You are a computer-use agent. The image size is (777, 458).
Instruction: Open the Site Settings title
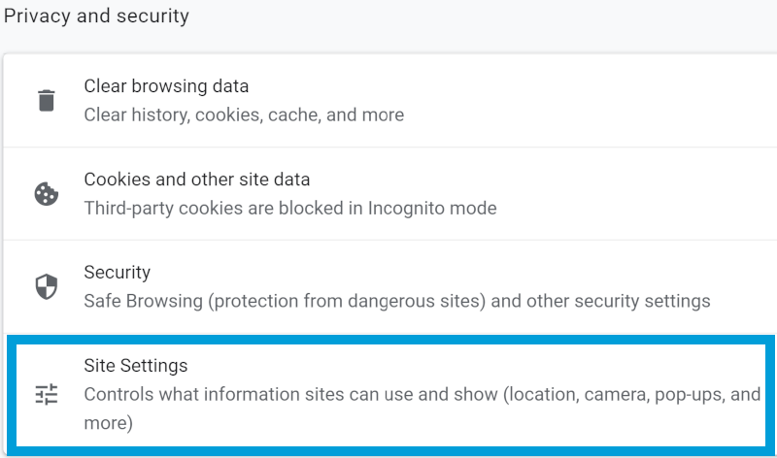coord(136,366)
